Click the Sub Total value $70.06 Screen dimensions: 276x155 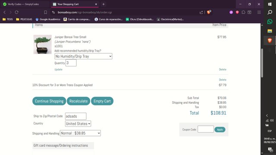coord(222,98)
